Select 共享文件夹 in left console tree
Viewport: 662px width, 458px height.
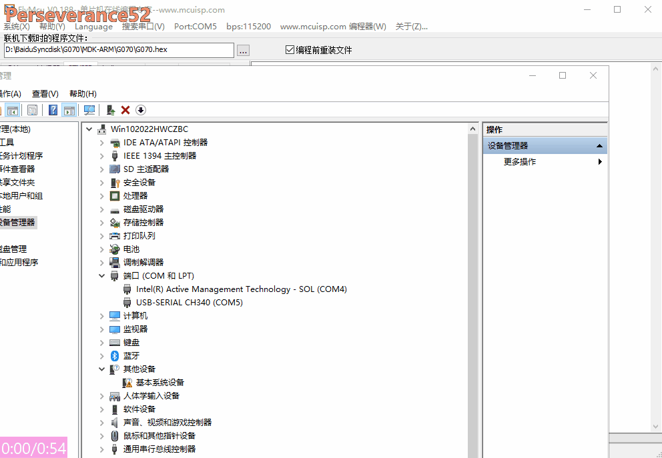pyautogui.click(x=17, y=183)
